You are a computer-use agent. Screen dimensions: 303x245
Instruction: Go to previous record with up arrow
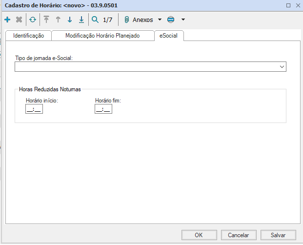click(x=58, y=20)
